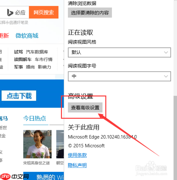Click the 宋祖英身世之谜 caption
This screenshot has width=177, height=180.
pos(36,163)
